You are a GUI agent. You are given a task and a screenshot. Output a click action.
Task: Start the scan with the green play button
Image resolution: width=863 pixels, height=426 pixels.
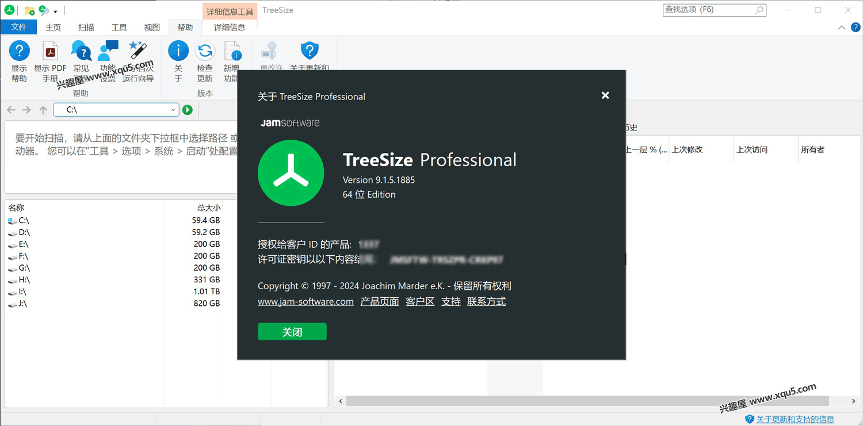point(188,110)
